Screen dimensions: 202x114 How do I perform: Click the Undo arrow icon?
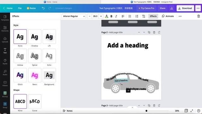[x=43, y=8]
